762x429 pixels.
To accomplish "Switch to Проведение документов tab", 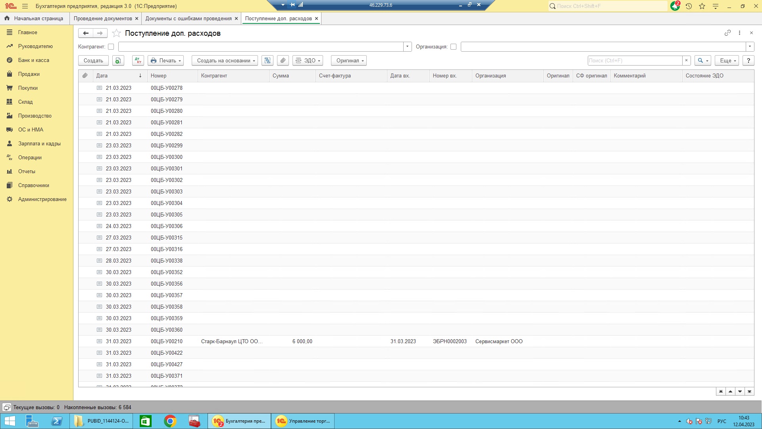I will click(x=103, y=18).
